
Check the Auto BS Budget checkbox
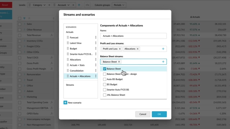coord(105,79)
